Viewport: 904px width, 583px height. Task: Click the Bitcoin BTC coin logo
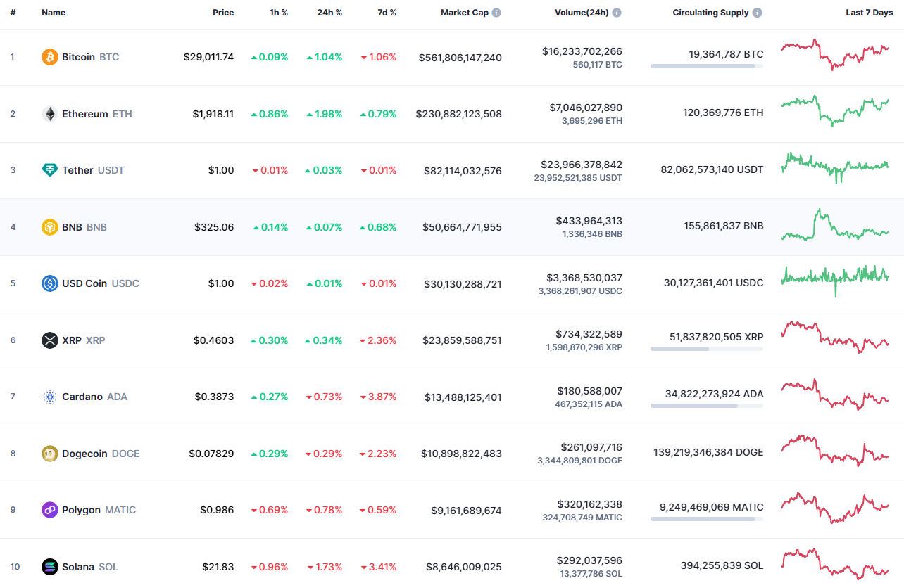49,57
